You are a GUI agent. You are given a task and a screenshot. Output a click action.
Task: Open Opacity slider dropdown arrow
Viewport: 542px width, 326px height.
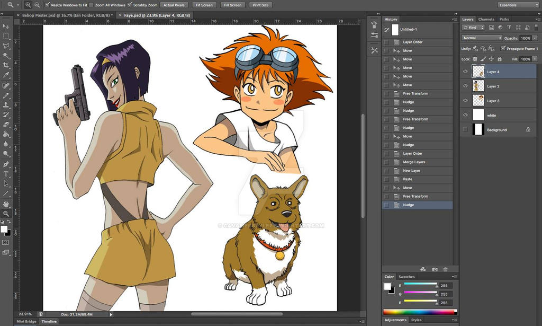(535, 38)
